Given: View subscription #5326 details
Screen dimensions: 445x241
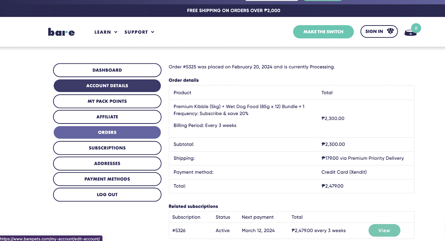Looking at the screenshot, I should point(384,230).
